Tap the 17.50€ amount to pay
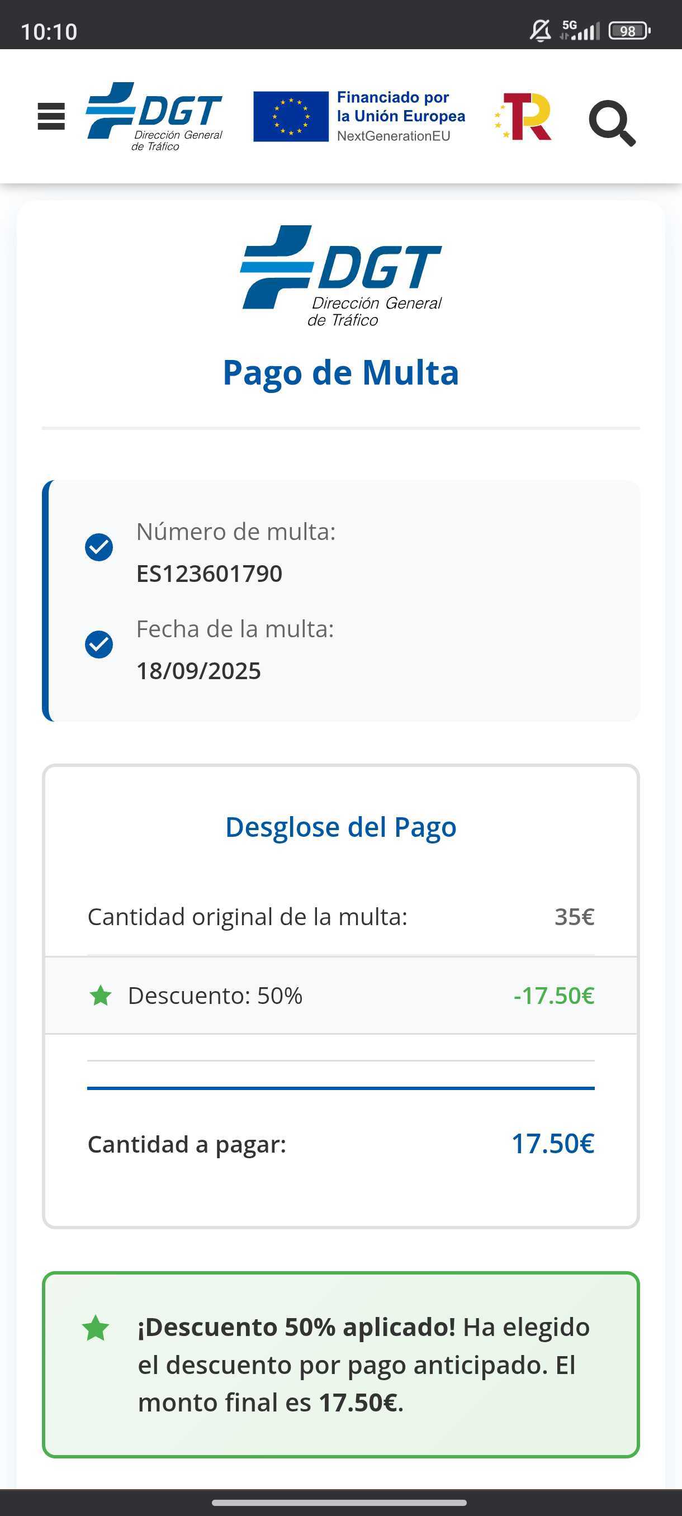The width and height of the screenshot is (682, 1516). pyautogui.click(x=552, y=1144)
